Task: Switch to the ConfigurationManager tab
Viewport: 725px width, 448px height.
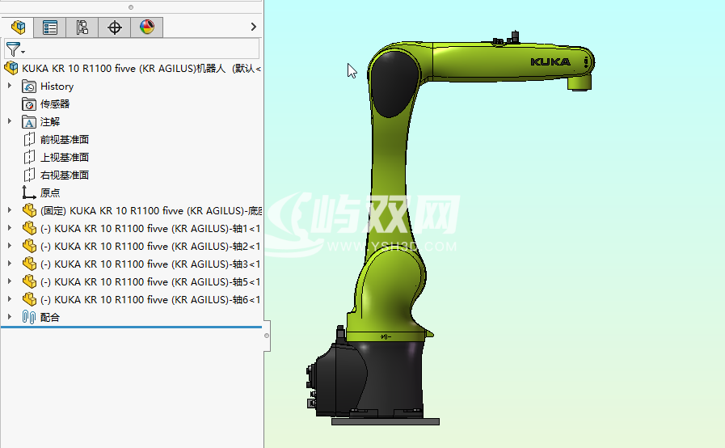Action: point(82,27)
